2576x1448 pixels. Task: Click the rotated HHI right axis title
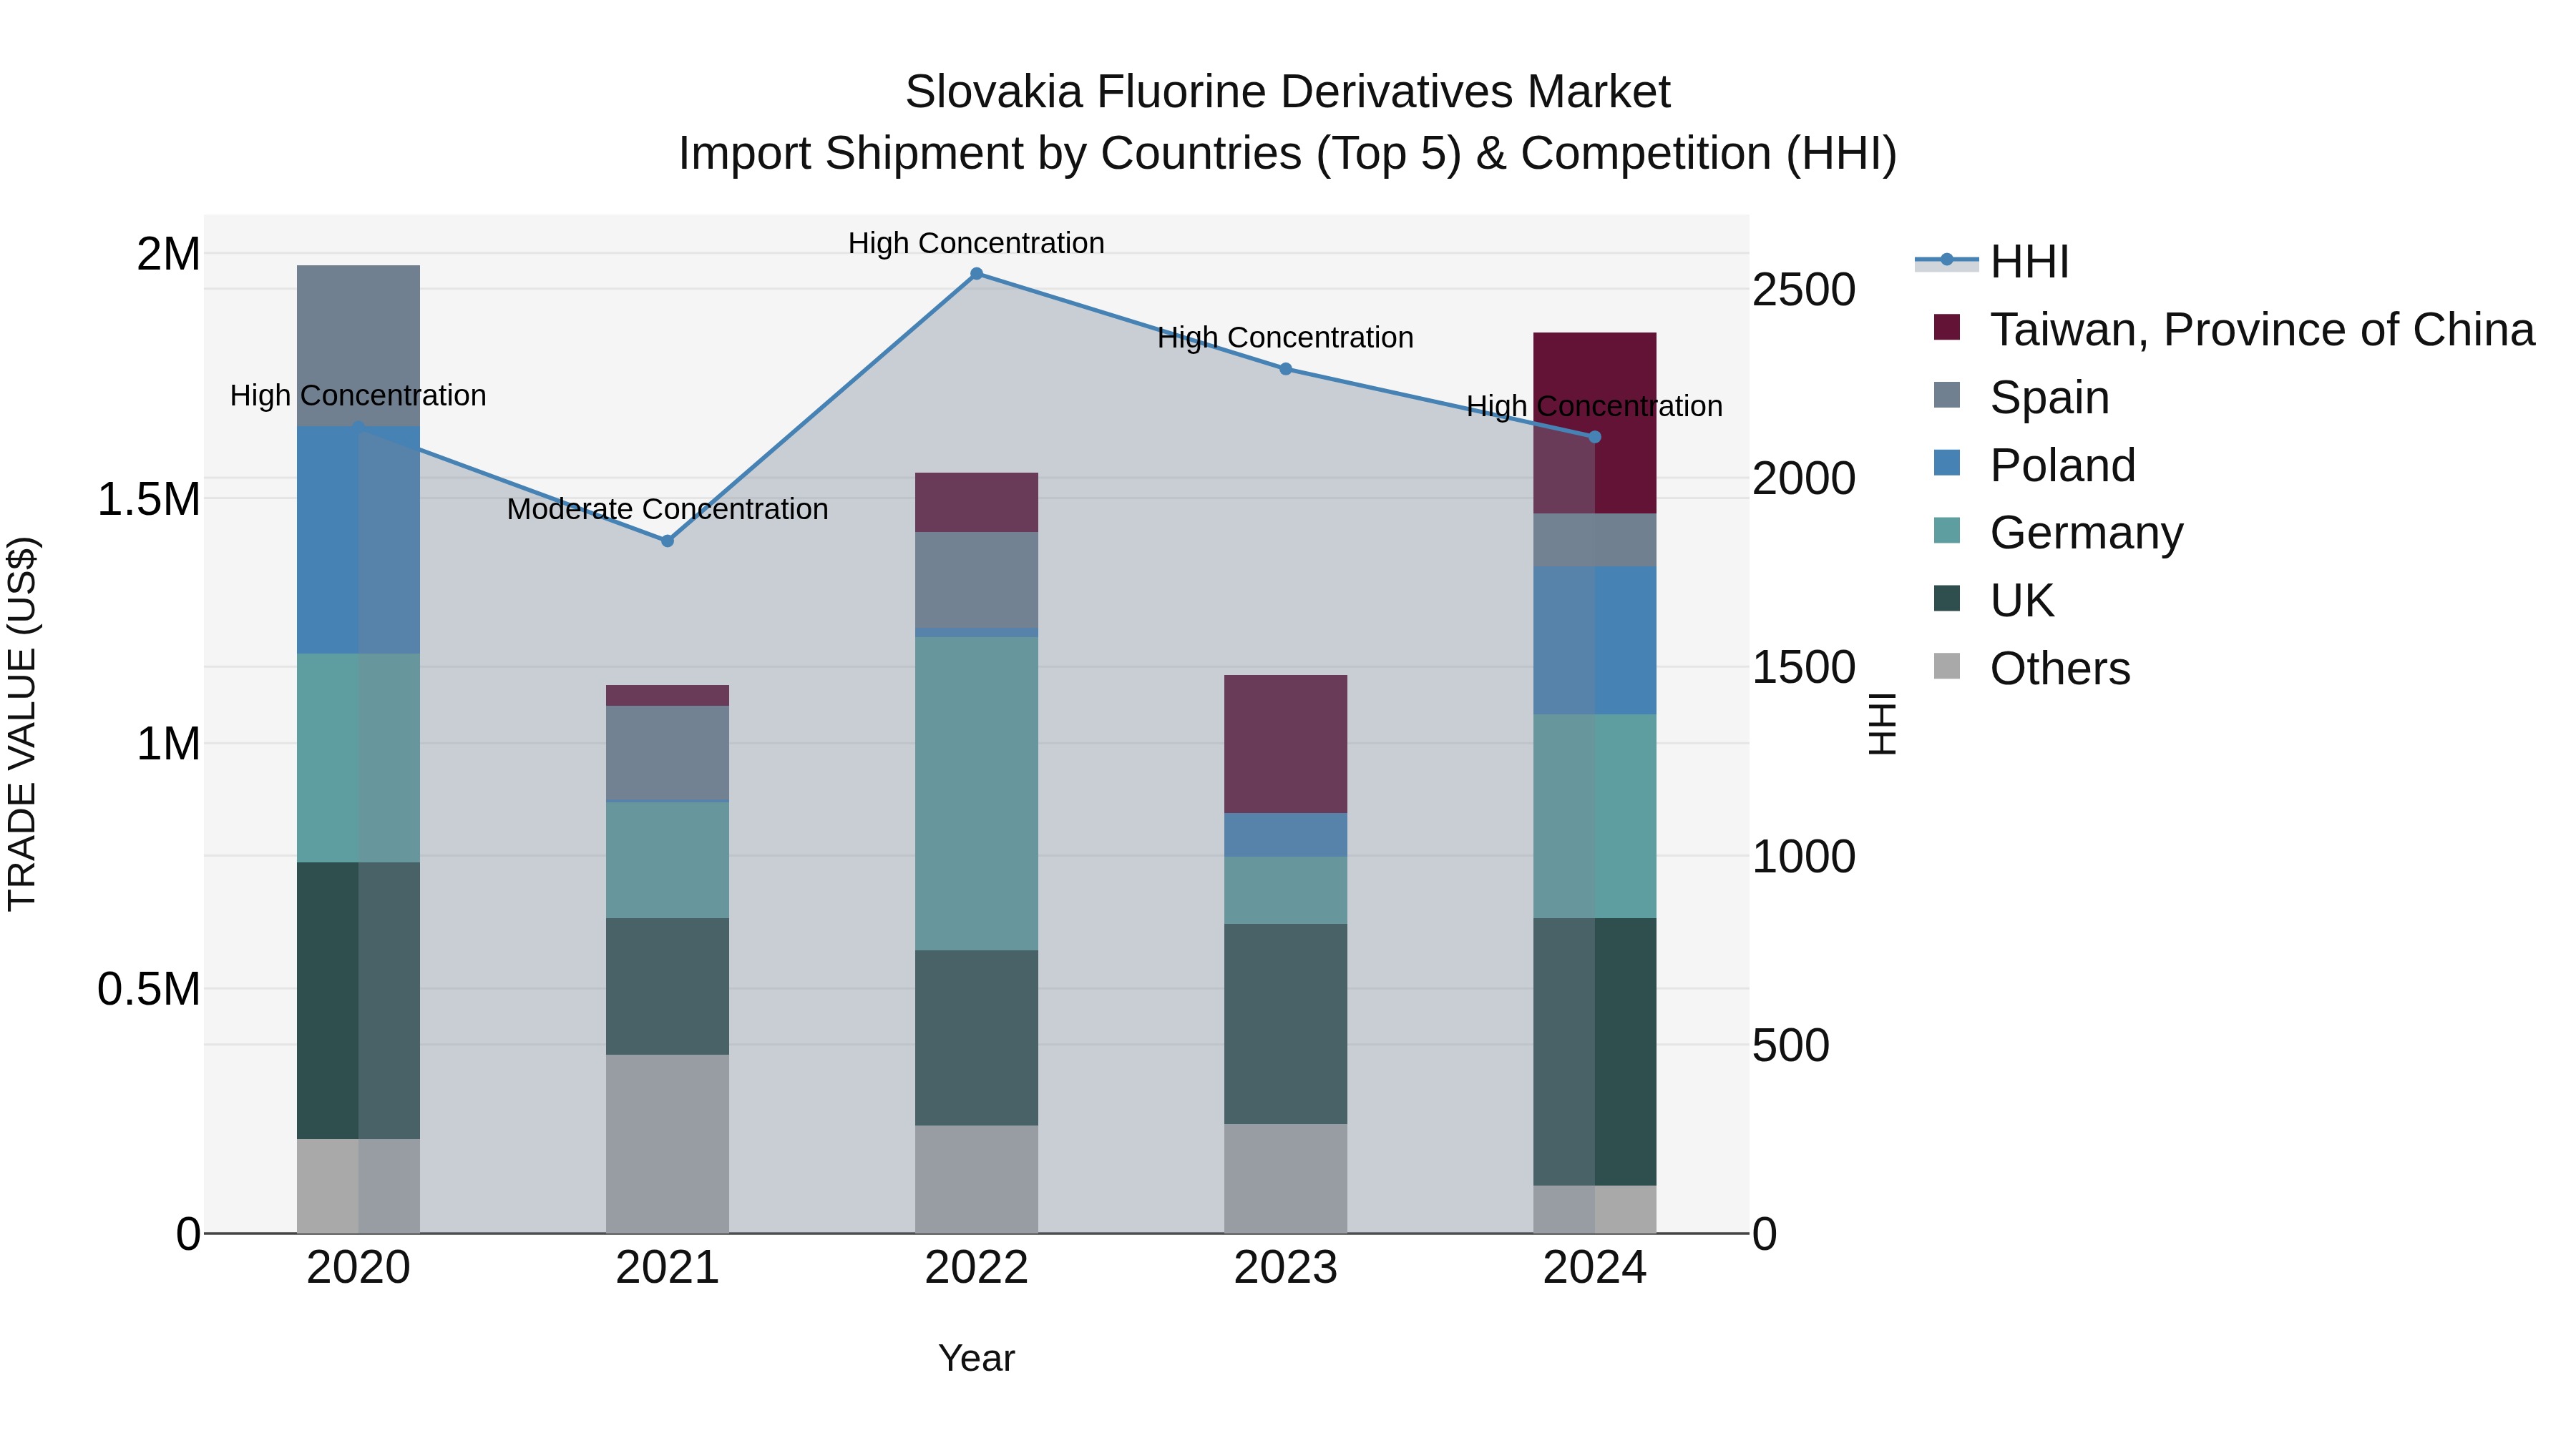tap(1882, 724)
